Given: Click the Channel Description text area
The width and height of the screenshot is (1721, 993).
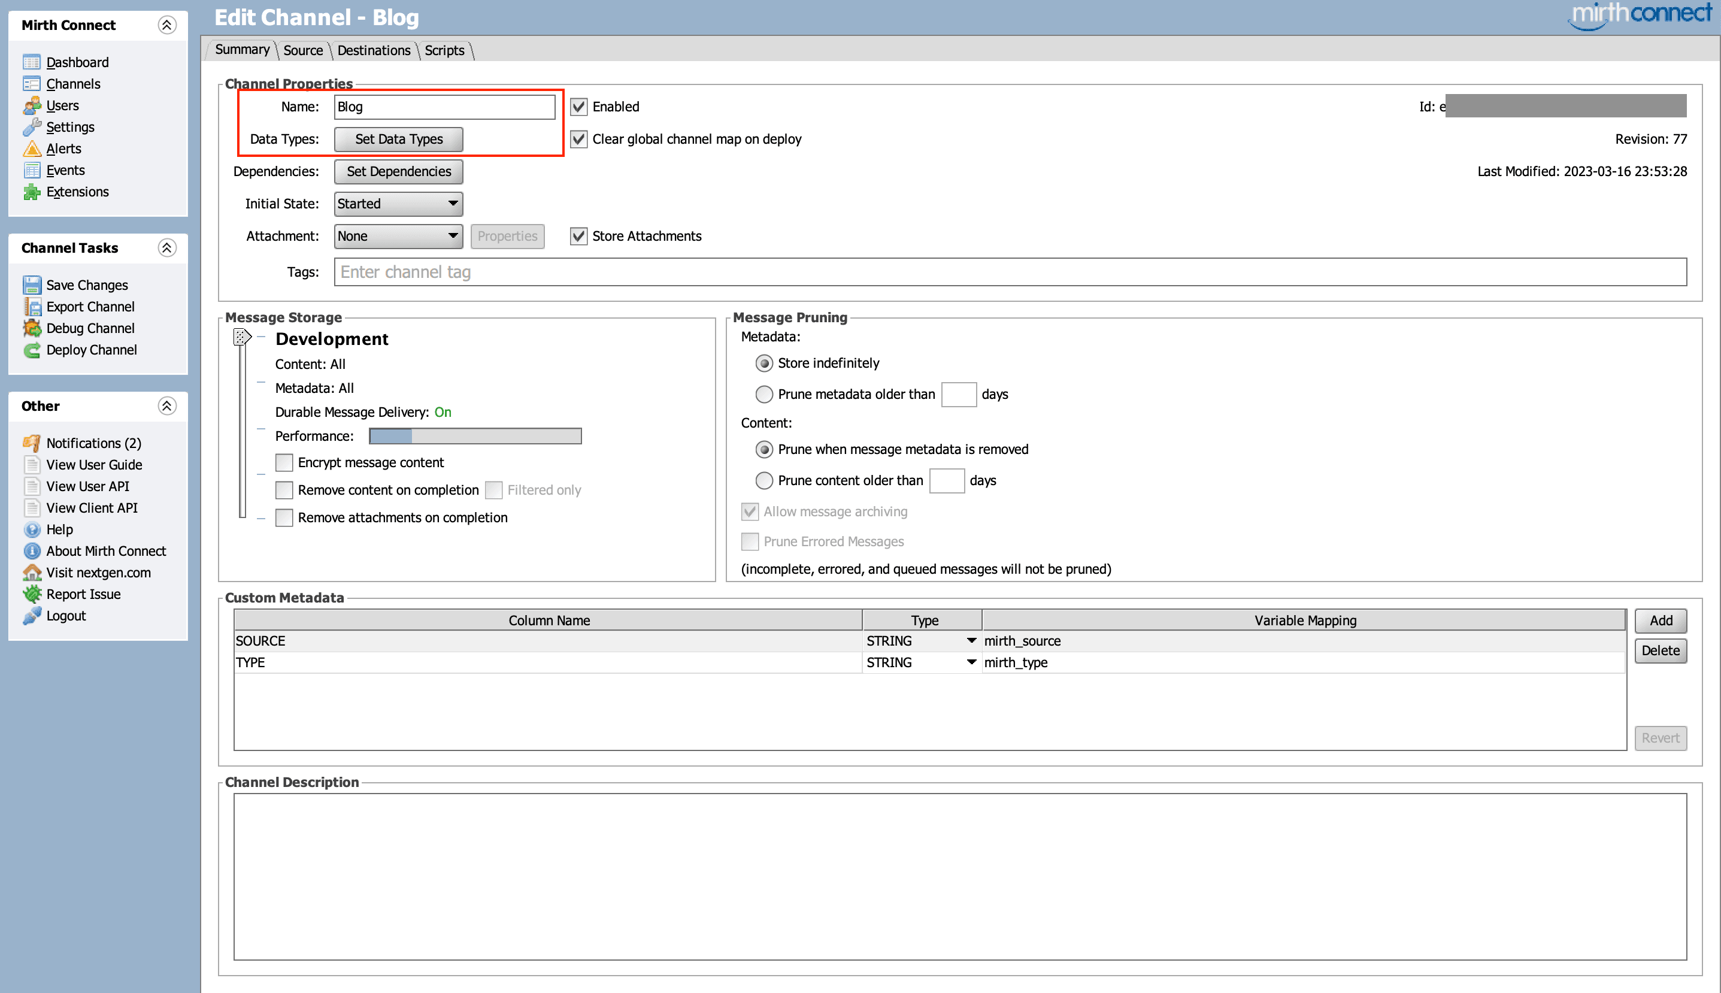Looking at the screenshot, I should point(959,876).
